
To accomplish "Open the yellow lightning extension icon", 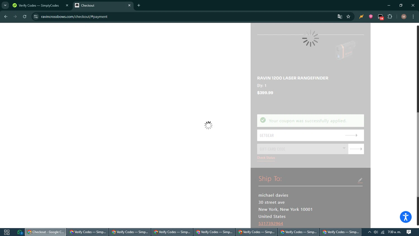I will point(361,16).
